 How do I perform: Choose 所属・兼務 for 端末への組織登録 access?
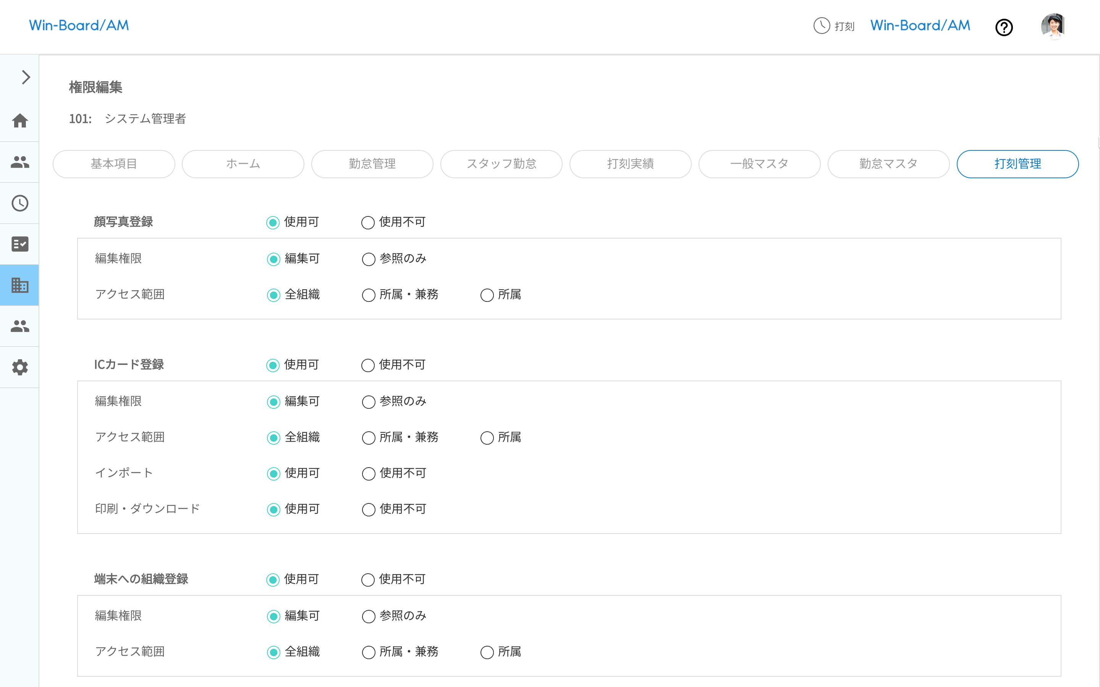tap(369, 653)
